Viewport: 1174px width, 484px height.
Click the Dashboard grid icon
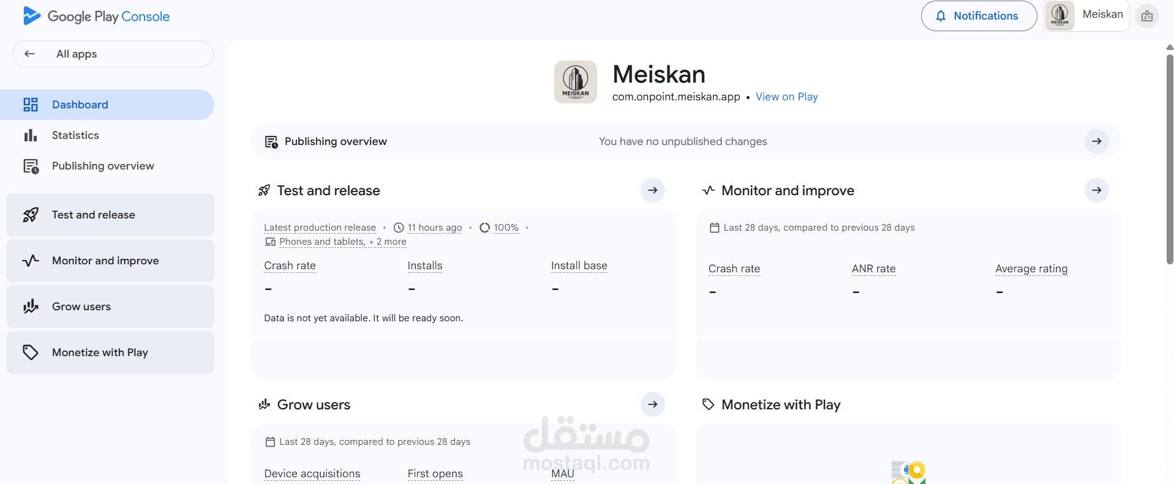[x=31, y=105]
